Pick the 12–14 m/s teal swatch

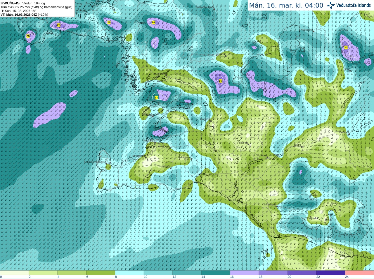[187, 273]
